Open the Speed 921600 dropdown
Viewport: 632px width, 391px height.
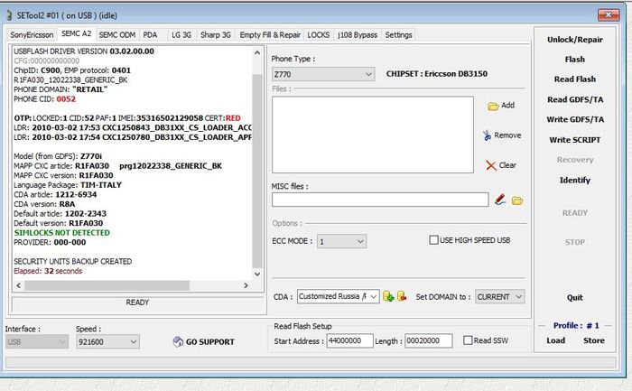coord(107,342)
